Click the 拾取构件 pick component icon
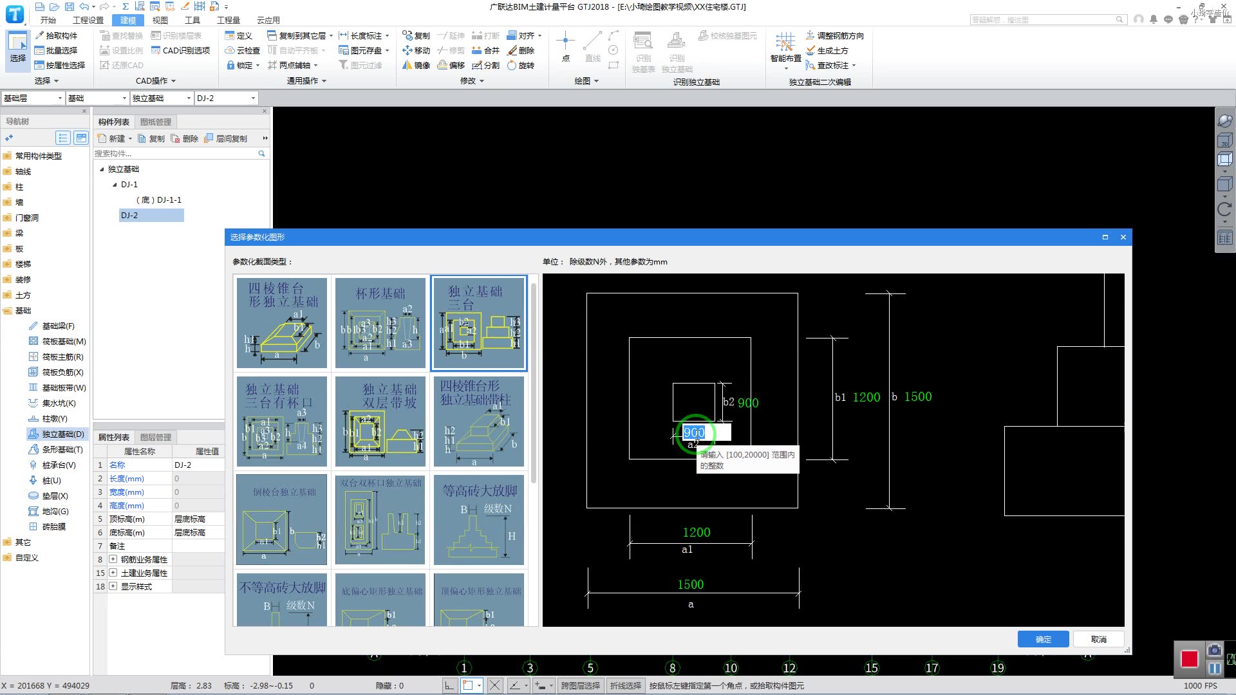 [39, 35]
